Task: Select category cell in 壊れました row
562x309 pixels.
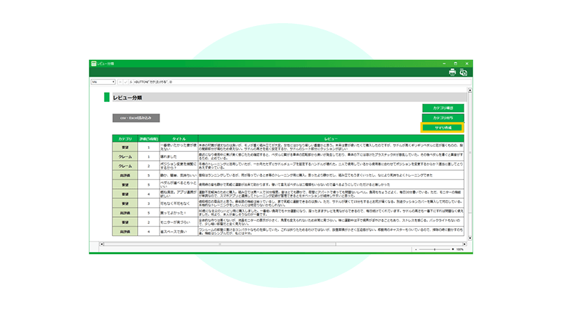Action: point(125,157)
